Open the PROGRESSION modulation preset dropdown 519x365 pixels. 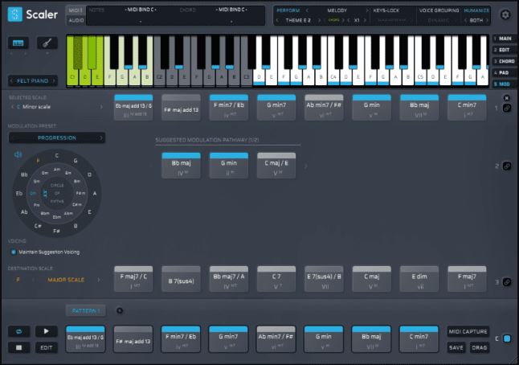point(56,137)
